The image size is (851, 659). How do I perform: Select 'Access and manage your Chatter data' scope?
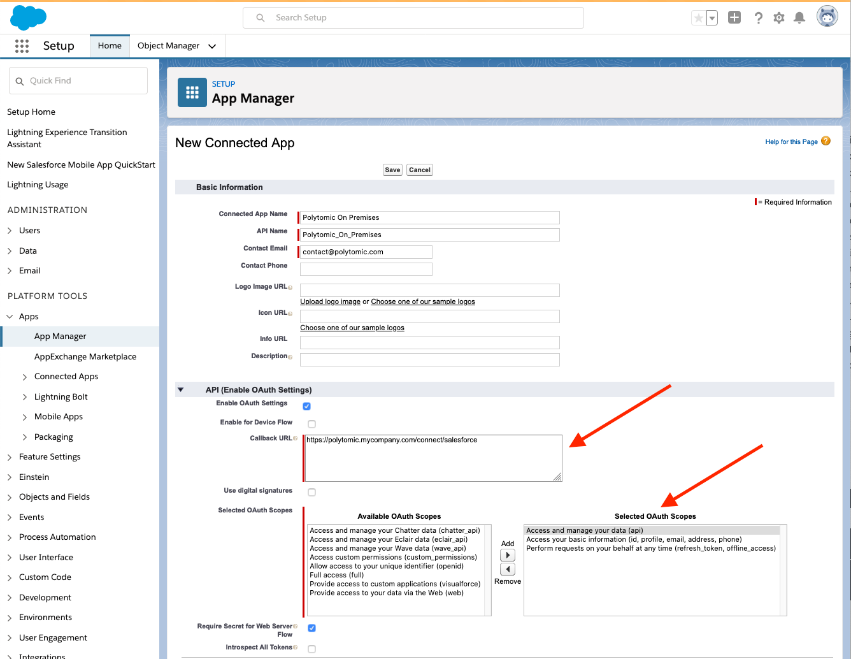(395, 530)
